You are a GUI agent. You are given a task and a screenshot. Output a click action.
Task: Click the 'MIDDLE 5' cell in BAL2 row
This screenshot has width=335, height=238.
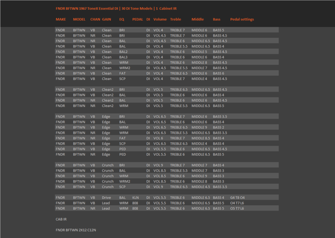coord(199,52)
